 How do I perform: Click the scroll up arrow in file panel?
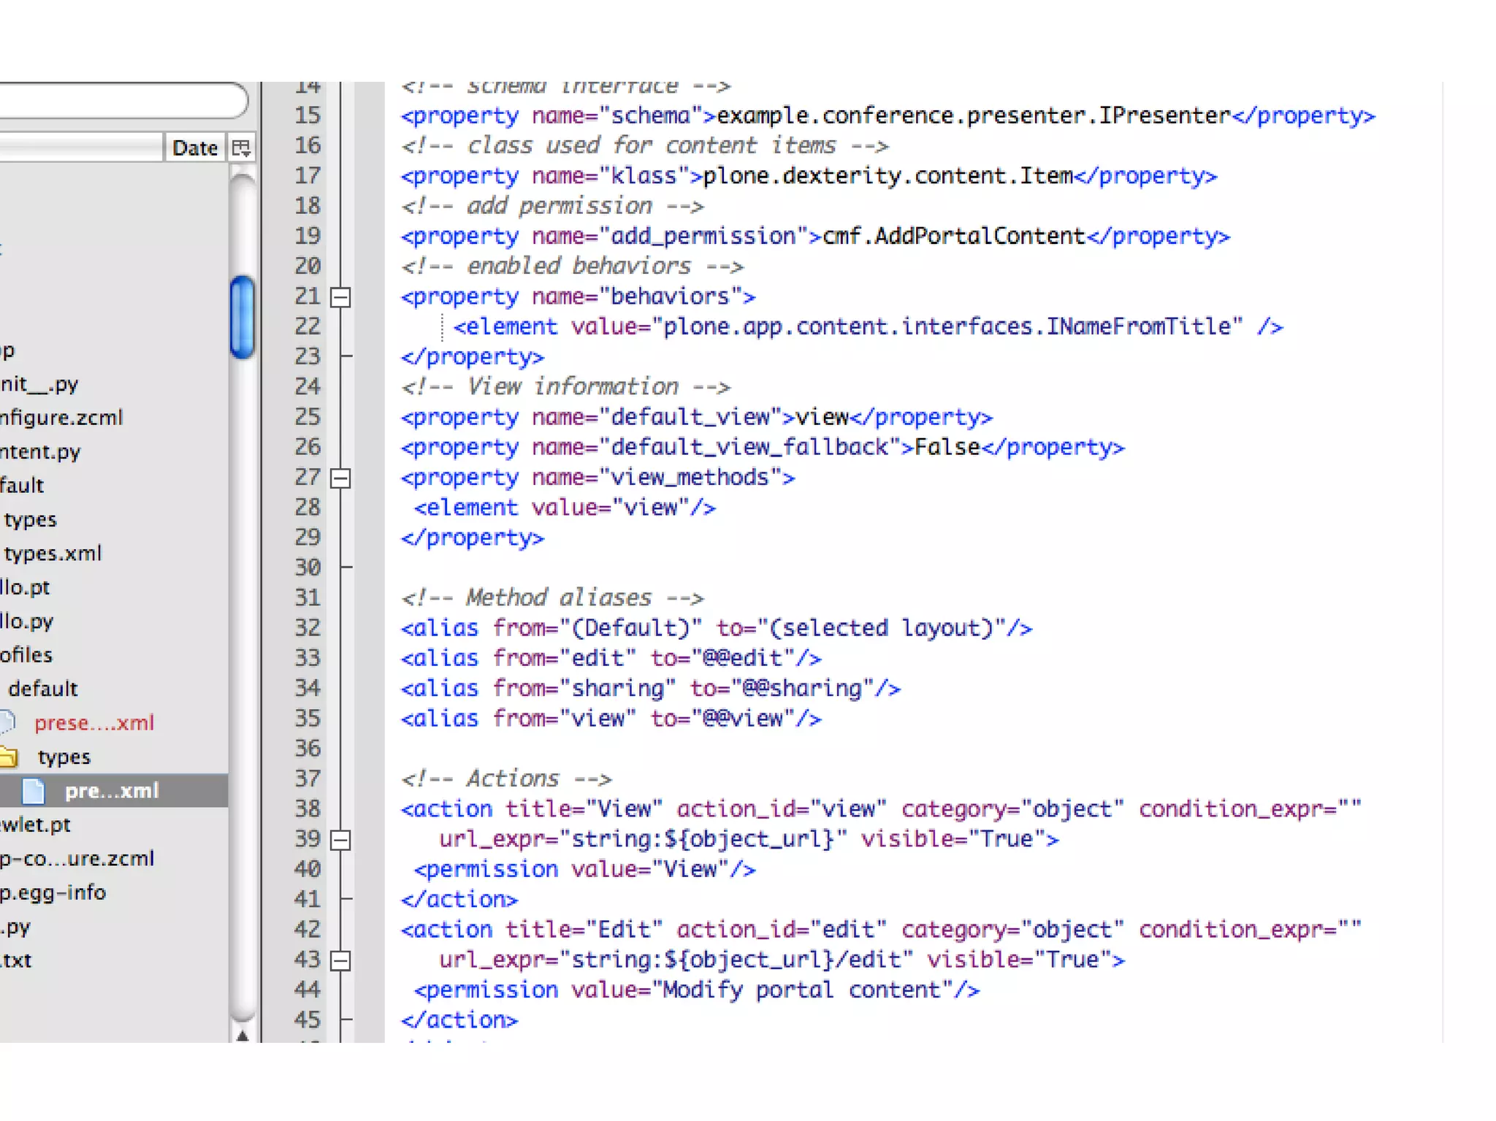tap(243, 1035)
